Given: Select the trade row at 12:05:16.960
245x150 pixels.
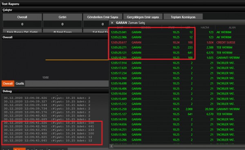Looking at the screenshot, I should point(177,78).
